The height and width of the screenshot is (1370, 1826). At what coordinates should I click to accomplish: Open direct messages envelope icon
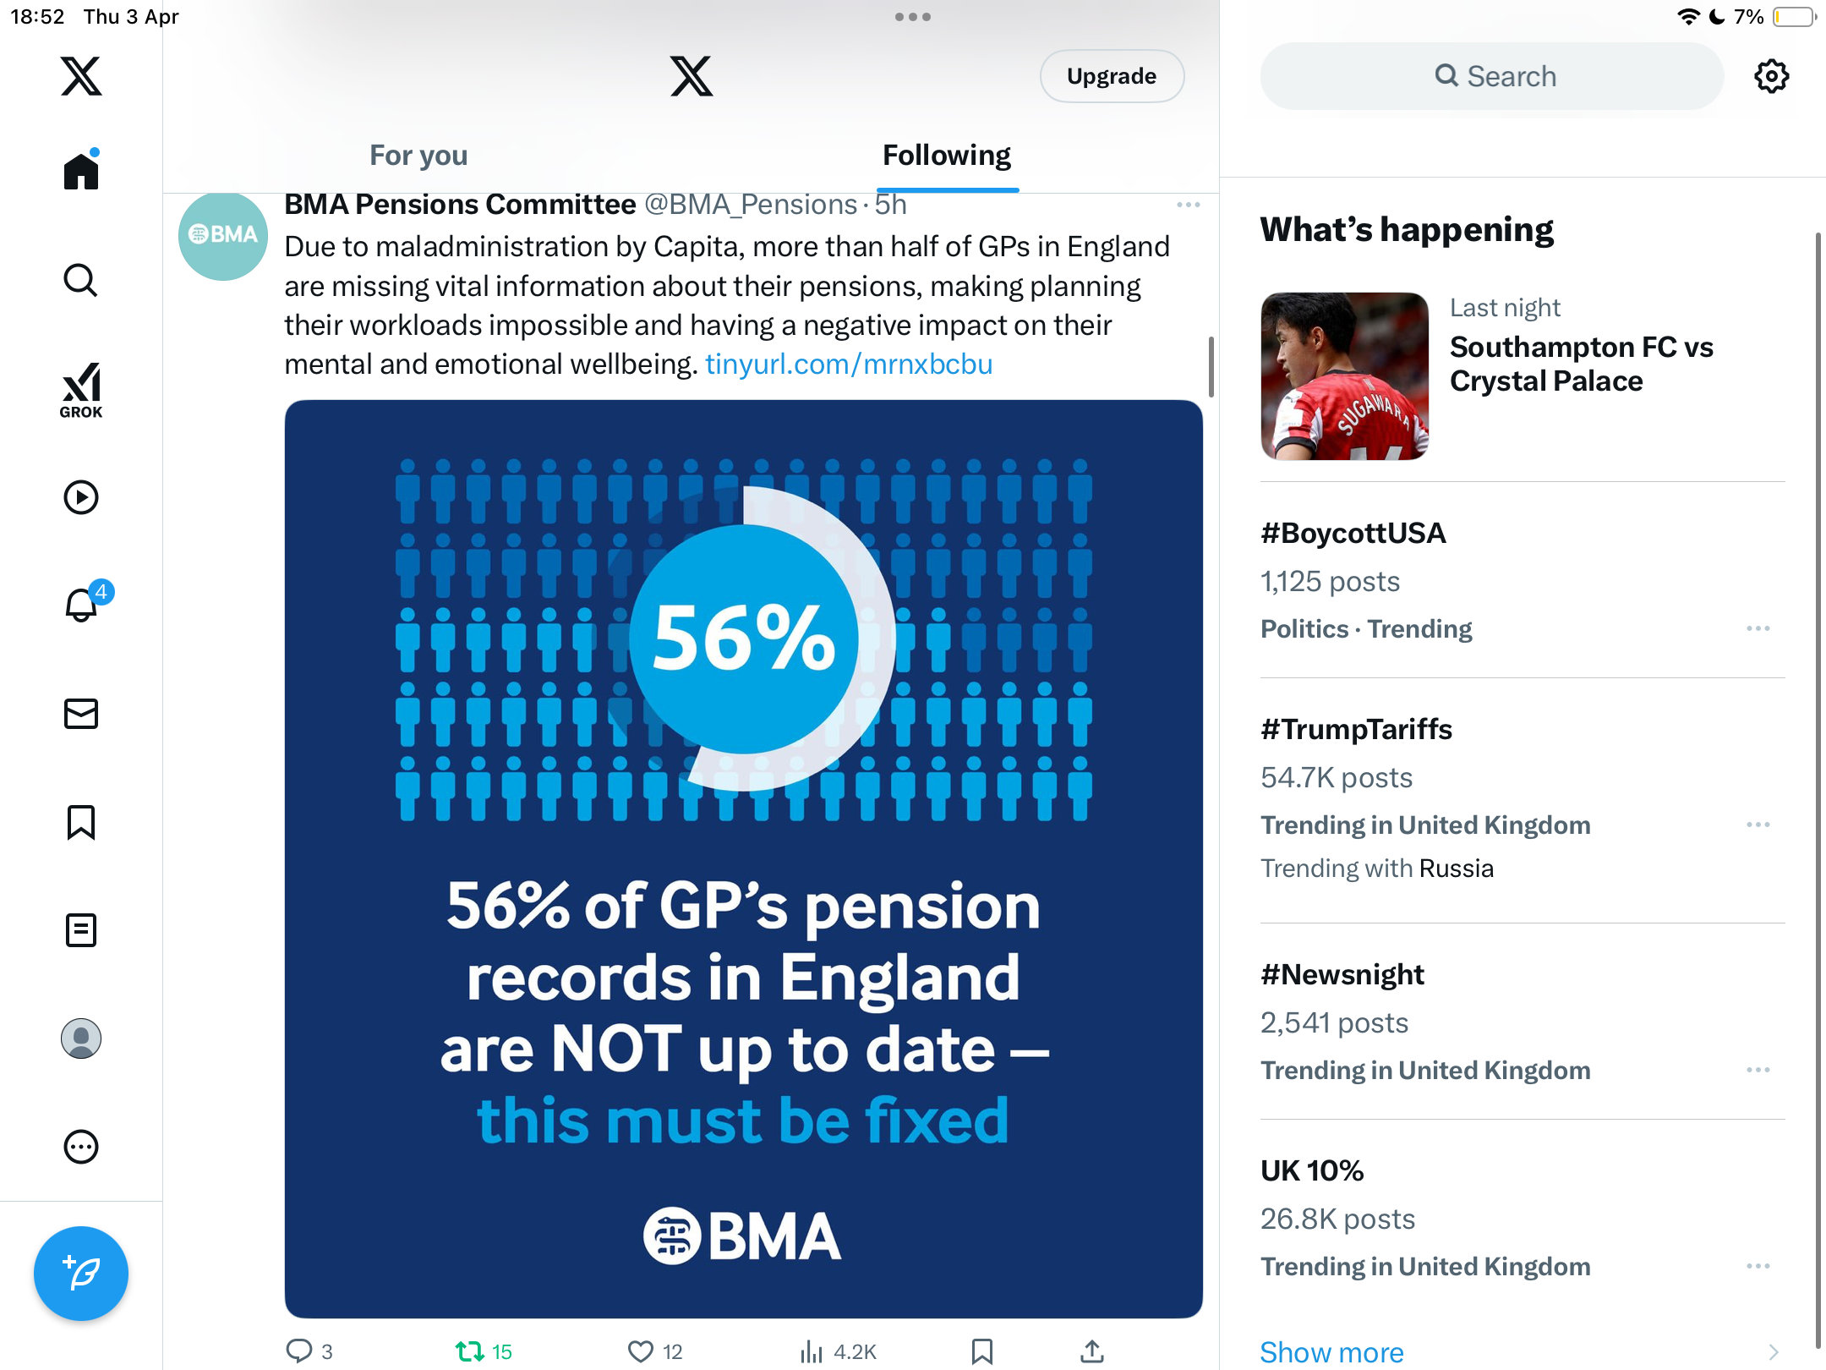pos(81,714)
